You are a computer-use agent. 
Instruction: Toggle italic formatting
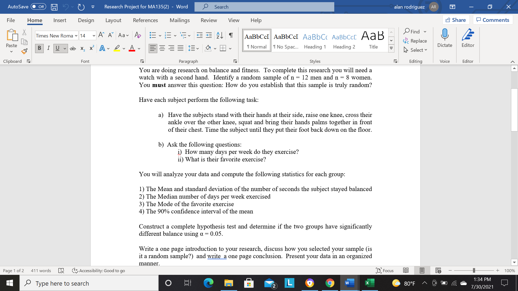(x=49, y=48)
